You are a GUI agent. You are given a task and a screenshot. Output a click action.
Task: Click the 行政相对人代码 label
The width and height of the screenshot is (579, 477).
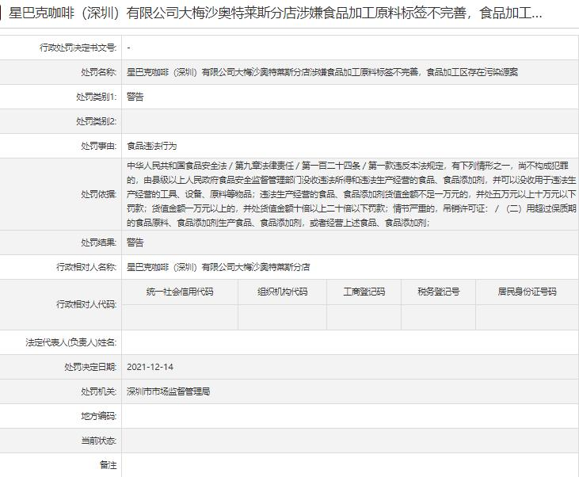(86, 304)
